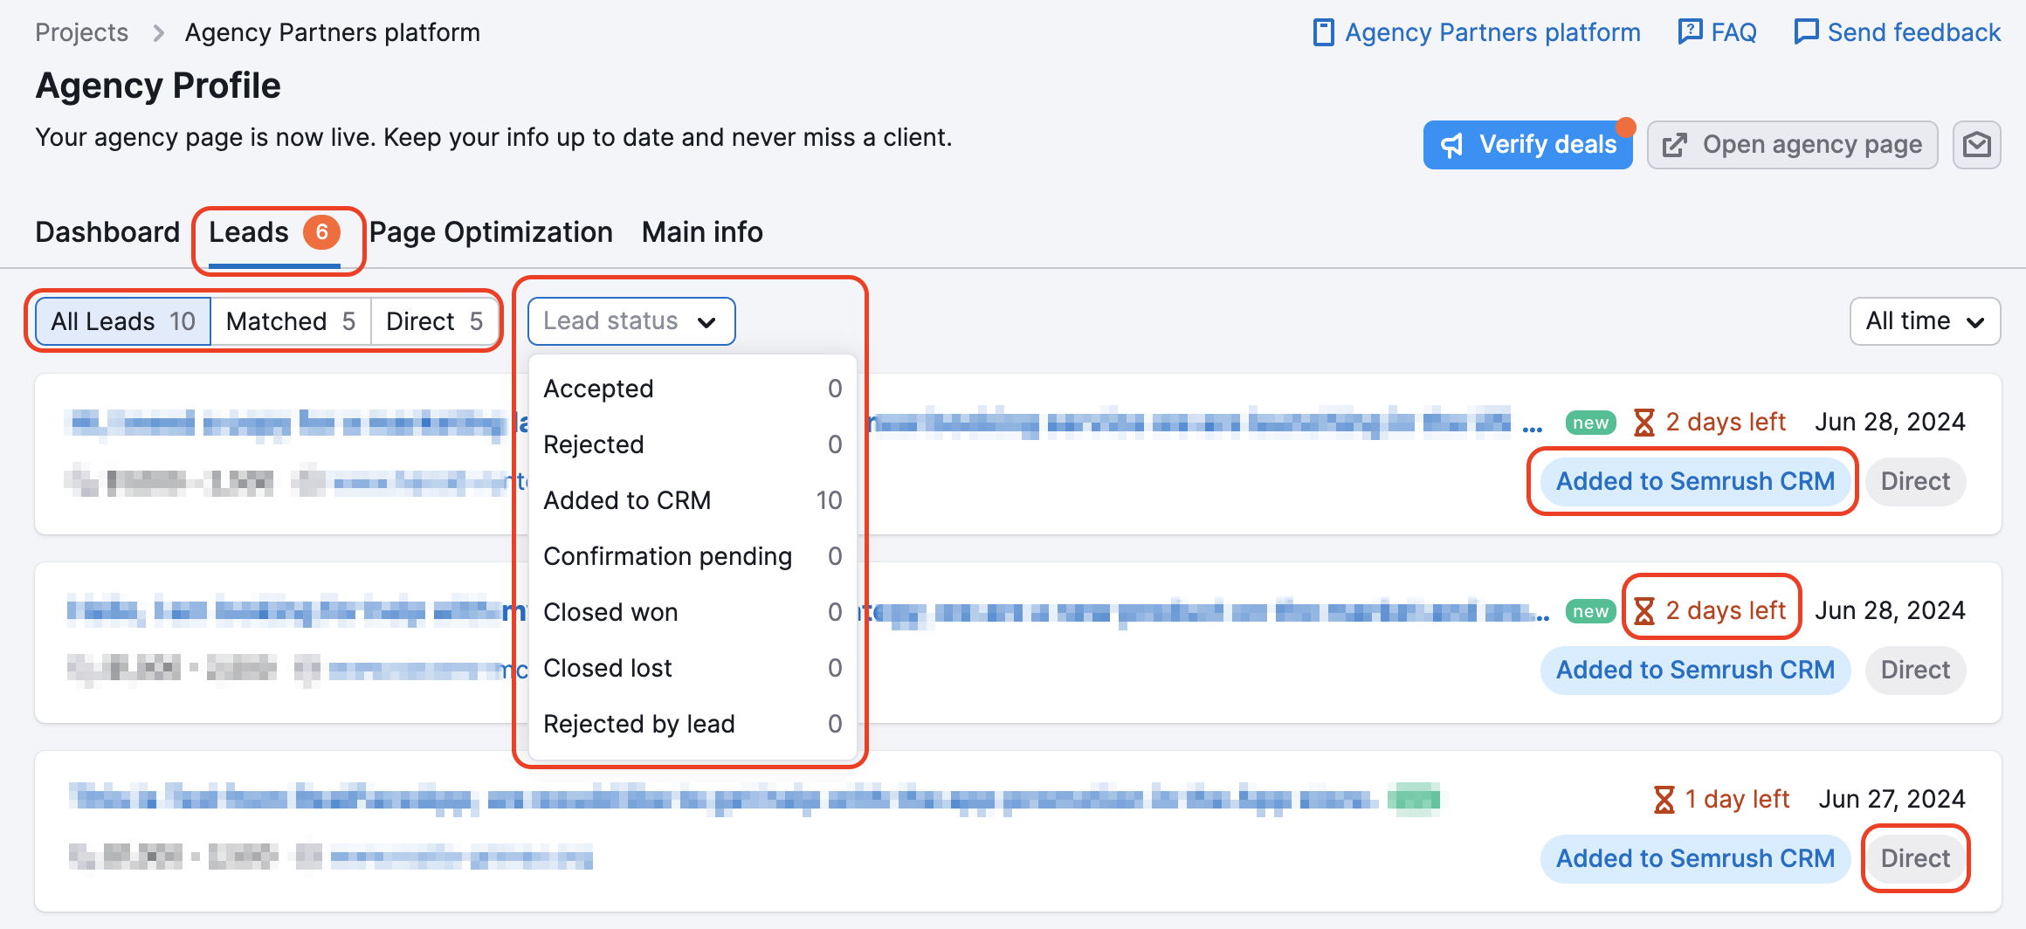Viewport: 2026px width, 929px height.
Task: Click the envelope icon button
Action: pos(1977,144)
